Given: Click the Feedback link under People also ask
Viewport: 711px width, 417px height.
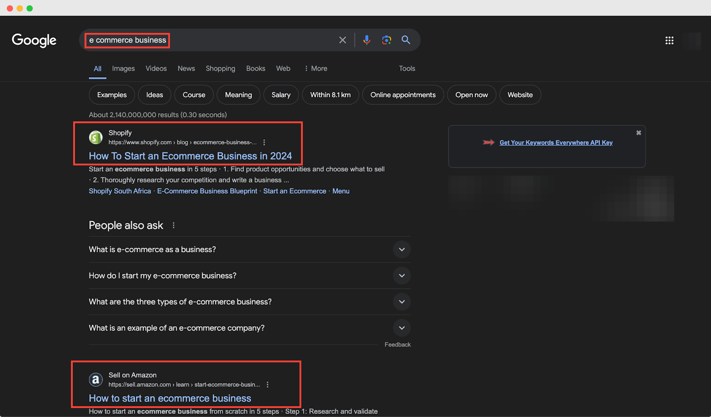Looking at the screenshot, I should click(398, 345).
